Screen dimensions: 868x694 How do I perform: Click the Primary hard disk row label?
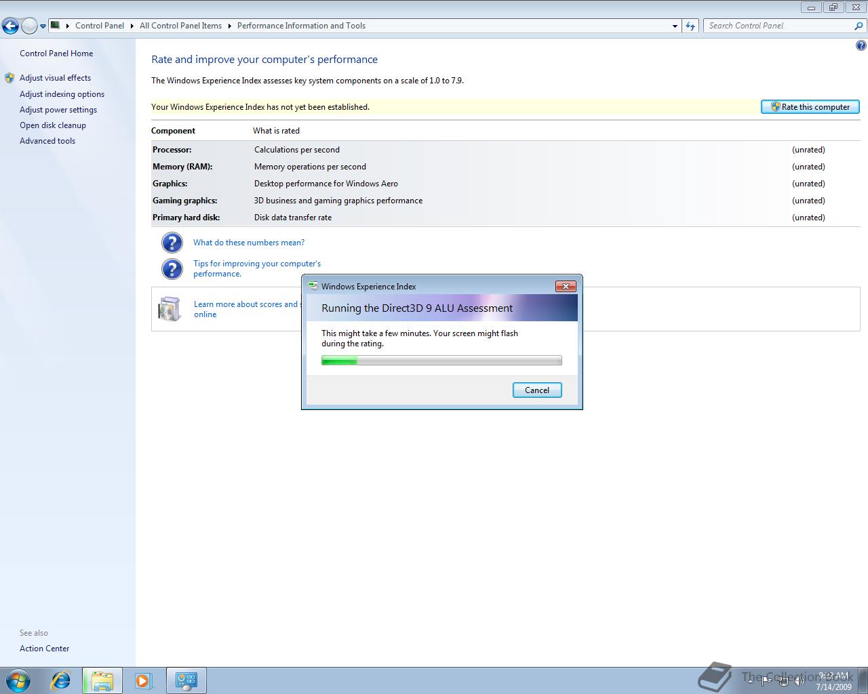pyautogui.click(x=186, y=218)
